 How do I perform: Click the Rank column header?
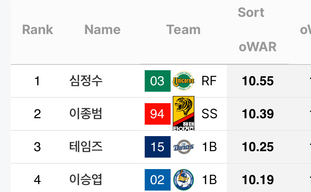[37, 30]
